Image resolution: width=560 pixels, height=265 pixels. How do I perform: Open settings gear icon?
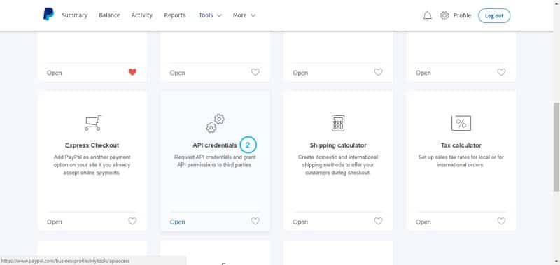[x=444, y=15]
